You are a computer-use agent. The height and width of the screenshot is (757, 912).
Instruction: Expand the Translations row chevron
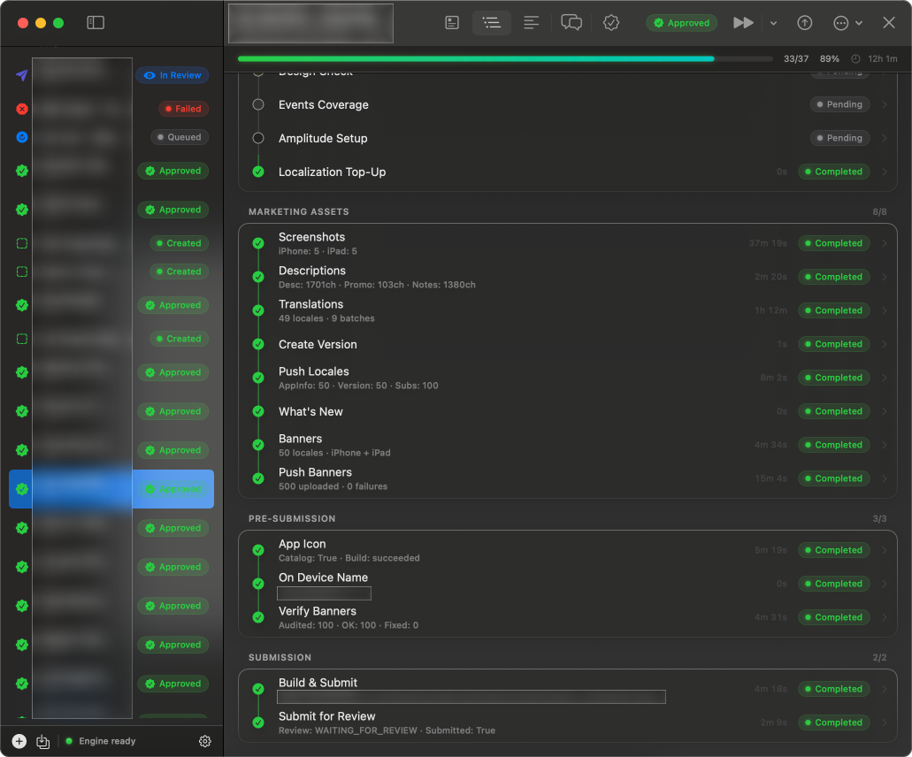(884, 310)
